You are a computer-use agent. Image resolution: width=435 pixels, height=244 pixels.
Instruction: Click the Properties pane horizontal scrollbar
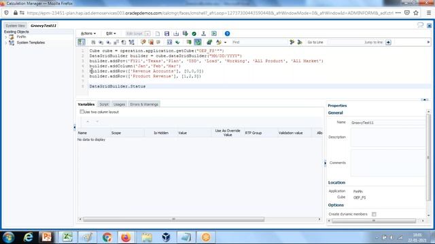click(374, 221)
